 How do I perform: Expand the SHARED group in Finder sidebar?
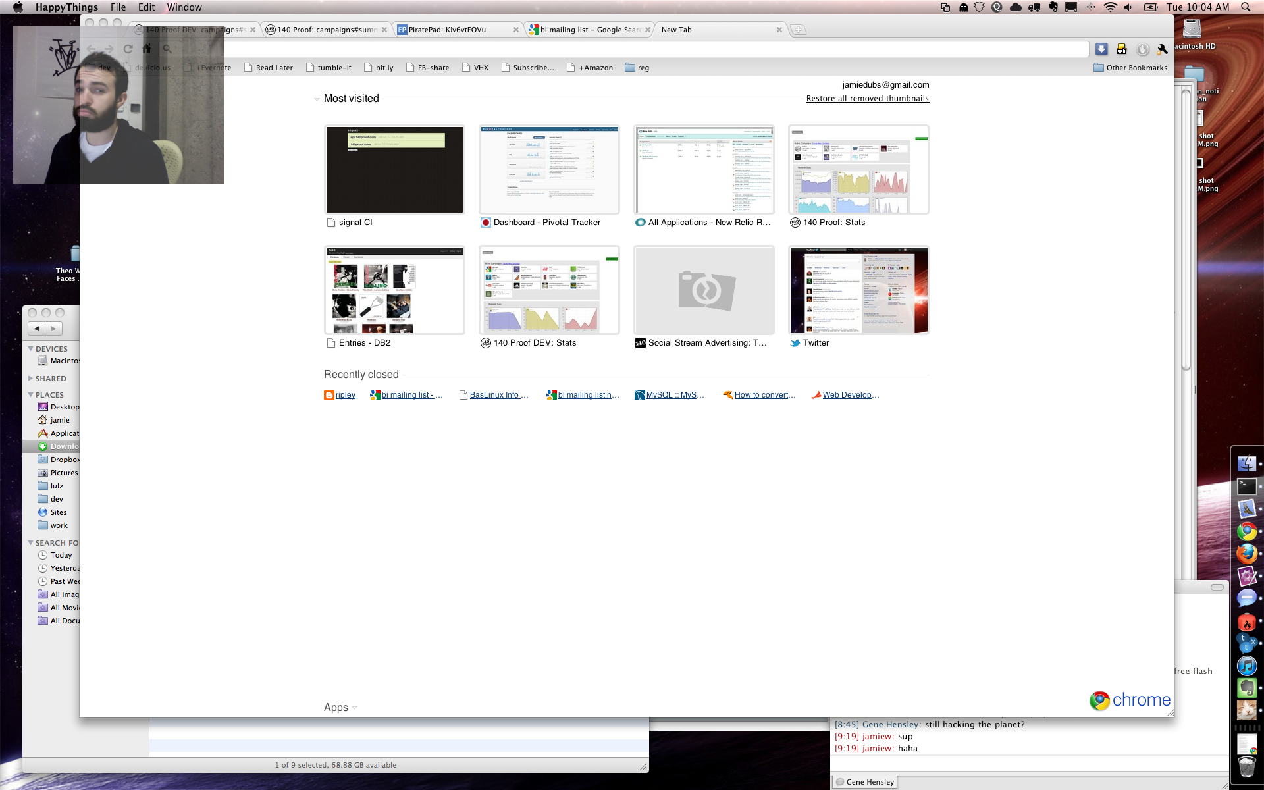click(x=30, y=379)
